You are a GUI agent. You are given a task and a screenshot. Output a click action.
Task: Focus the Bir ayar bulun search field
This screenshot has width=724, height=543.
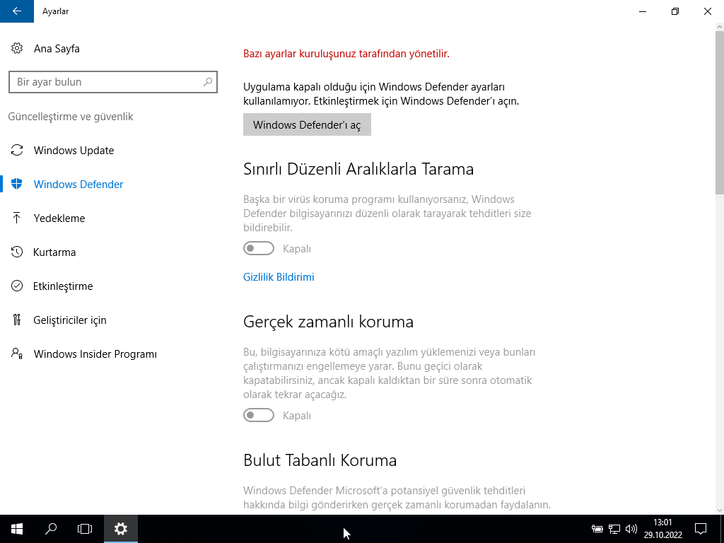pyautogui.click(x=113, y=82)
